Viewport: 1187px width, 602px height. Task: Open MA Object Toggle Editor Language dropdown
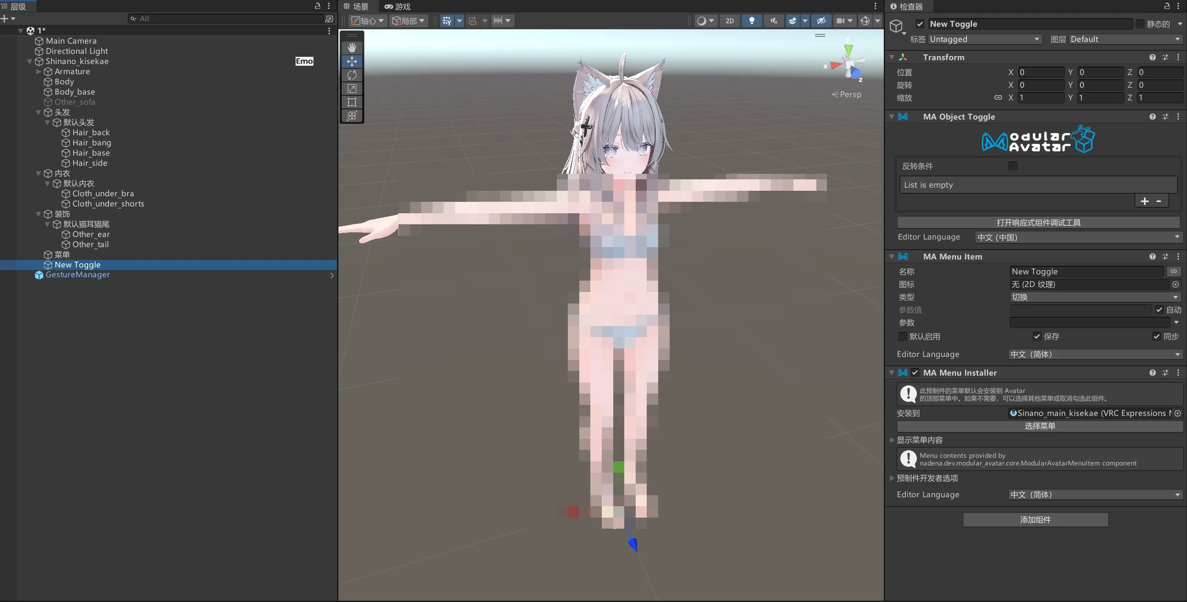pyautogui.click(x=1079, y=237)
